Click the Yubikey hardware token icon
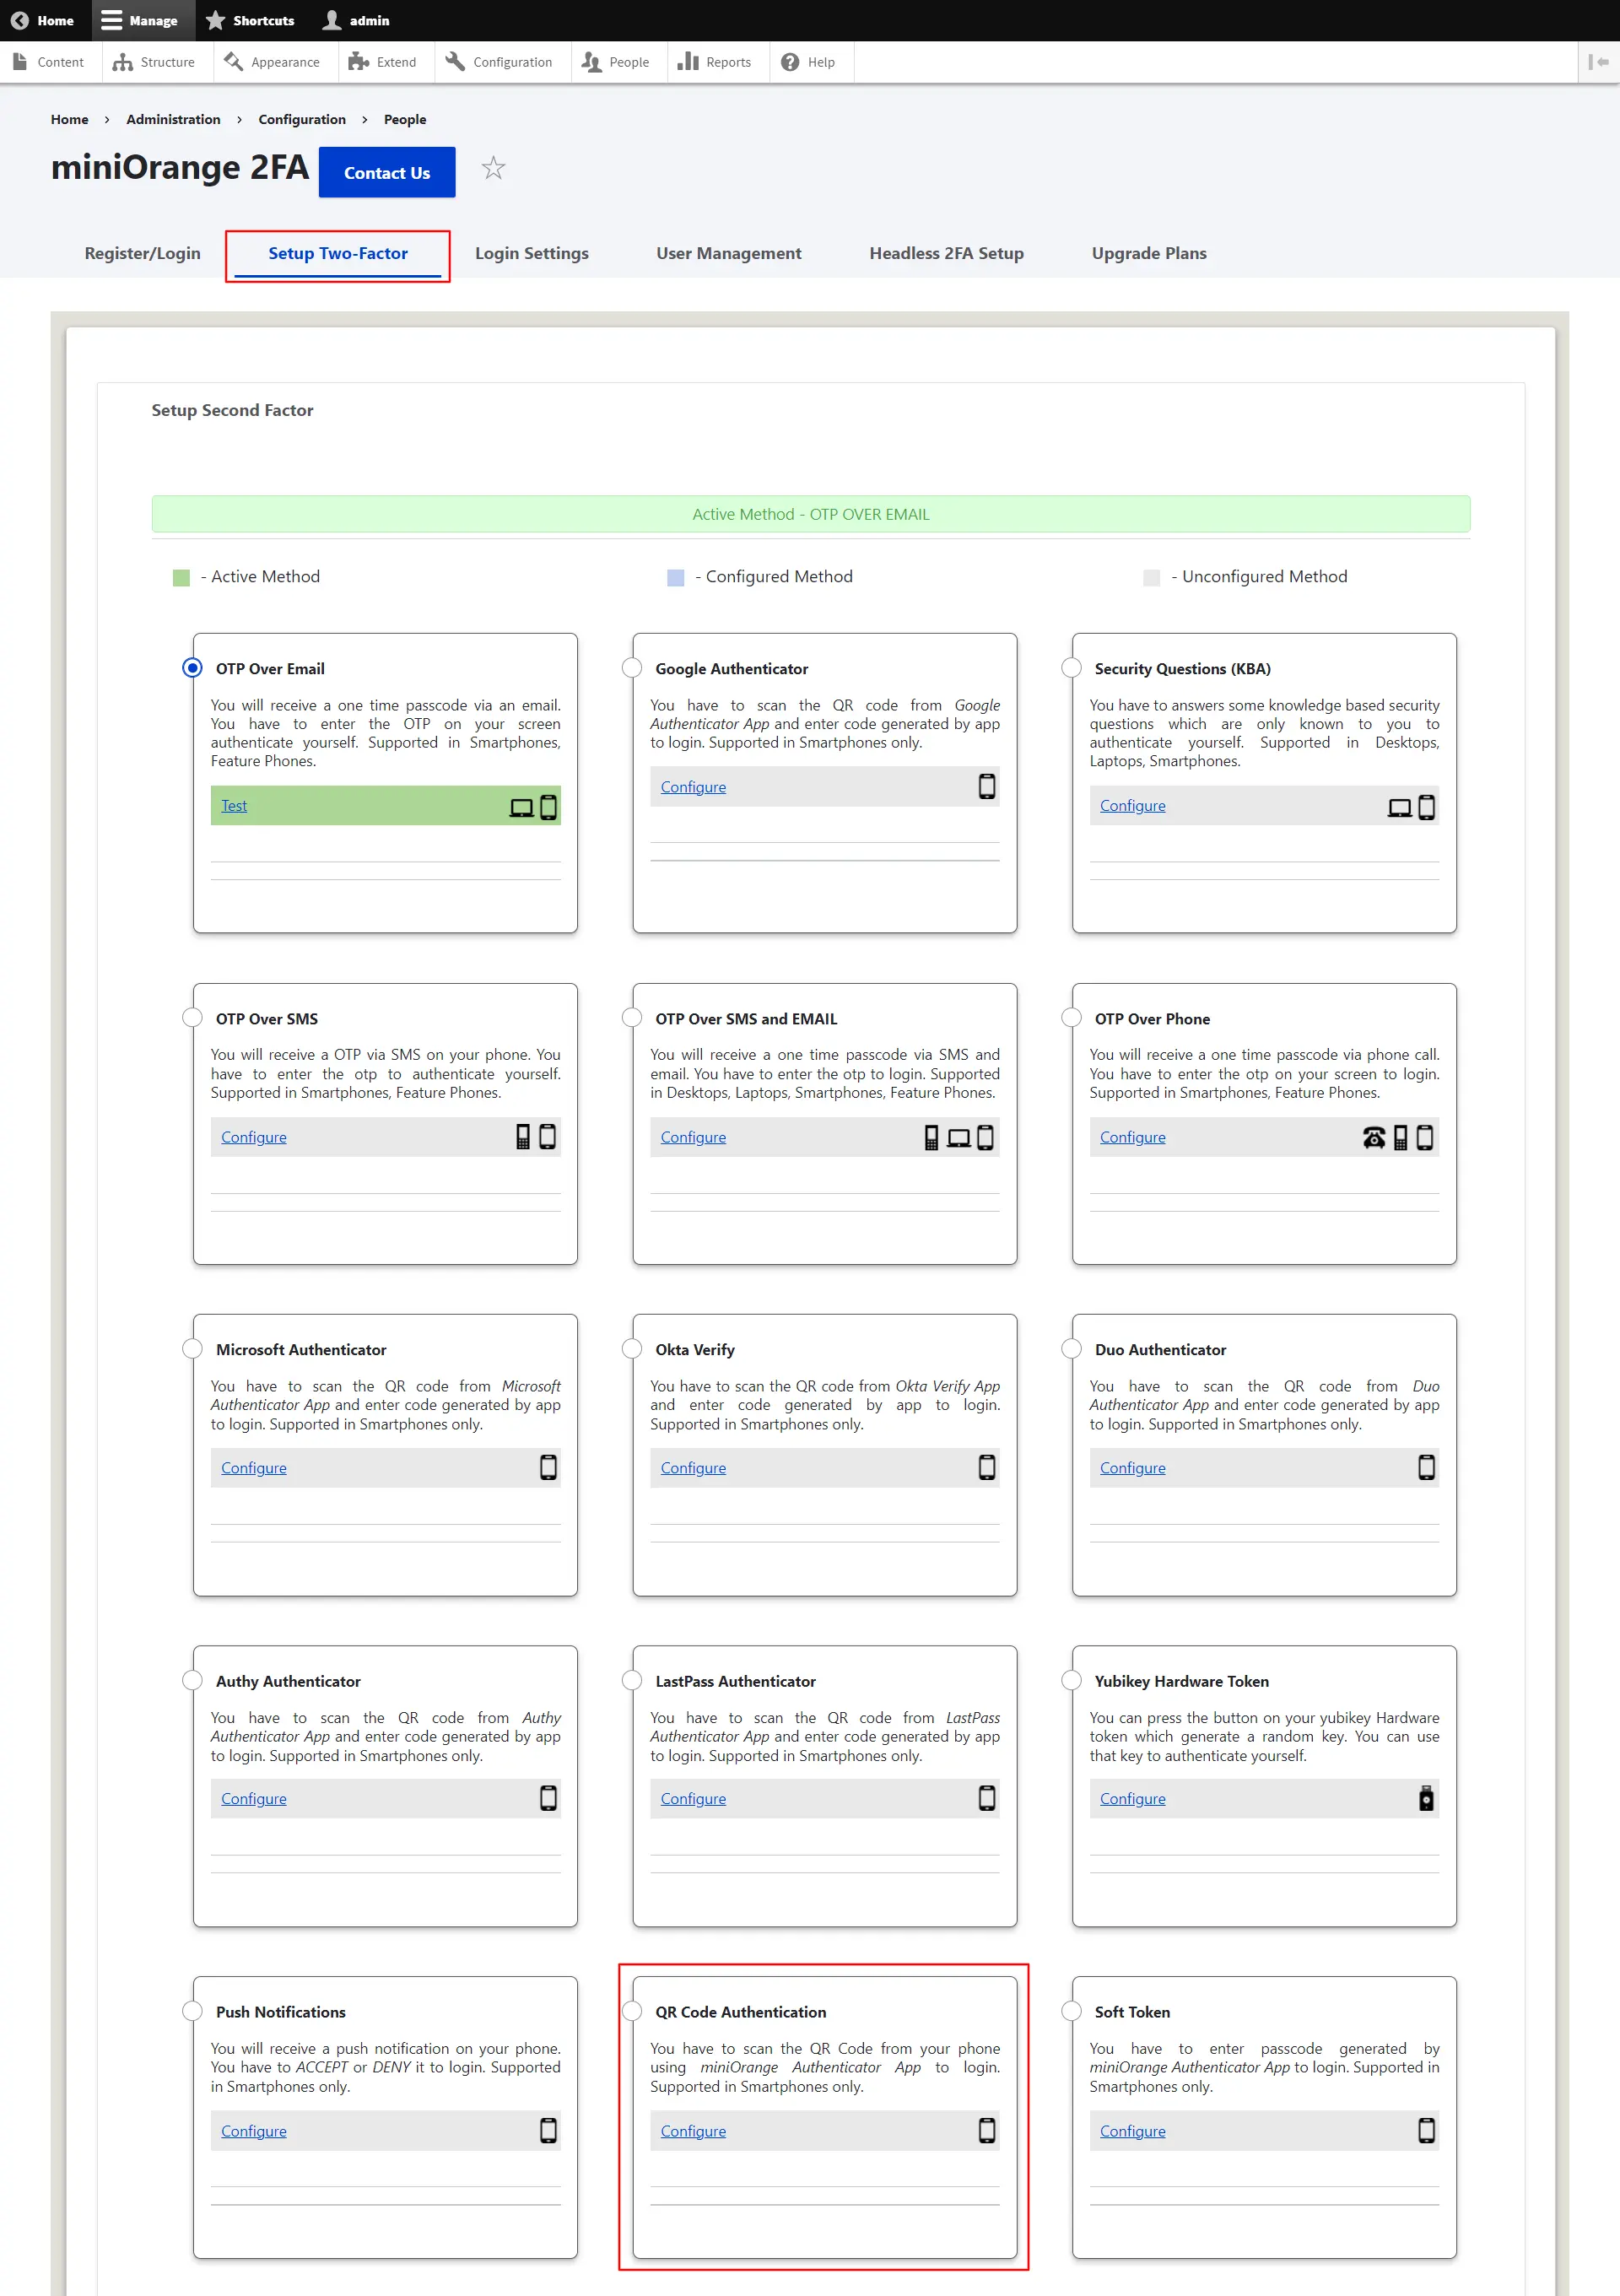 coord(1427,1798)
